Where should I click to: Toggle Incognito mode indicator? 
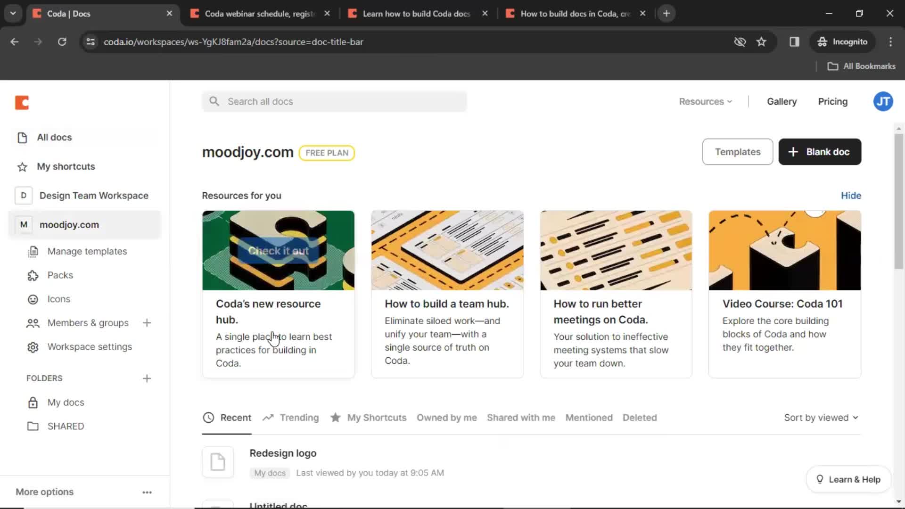842,41
